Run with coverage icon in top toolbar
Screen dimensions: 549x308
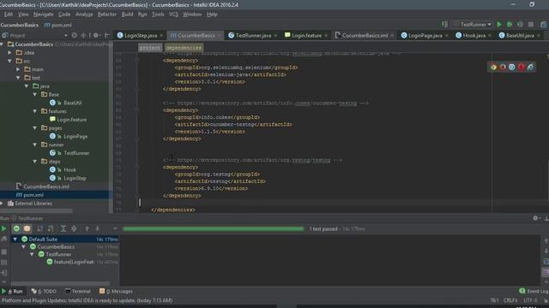point(520,25)
